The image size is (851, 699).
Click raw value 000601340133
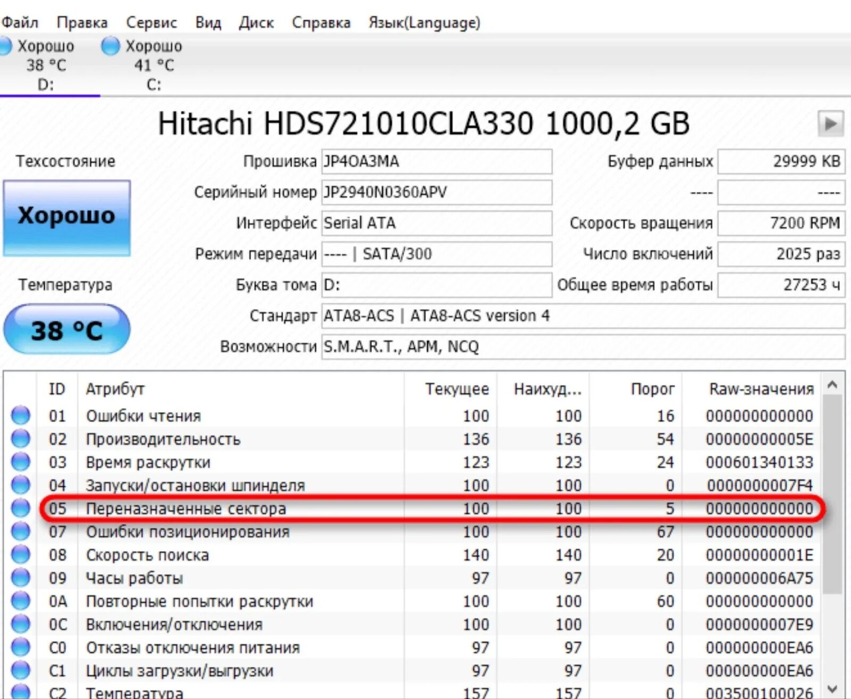point(760,462)
